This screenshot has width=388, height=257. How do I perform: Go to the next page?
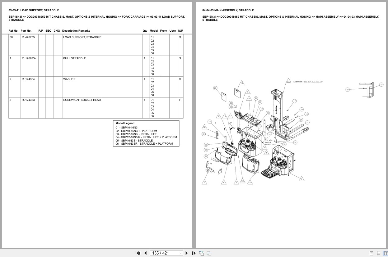[187, 253]
